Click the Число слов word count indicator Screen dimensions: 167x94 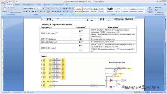[x=17, y=92]
